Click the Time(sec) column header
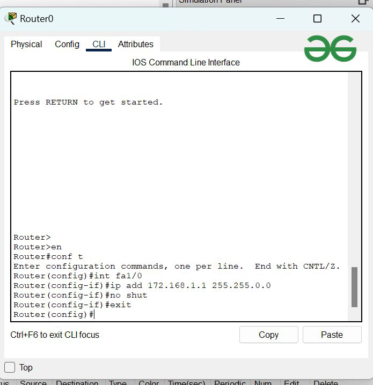The width and height of the screenshot is (373, 385). pos(187,383)
